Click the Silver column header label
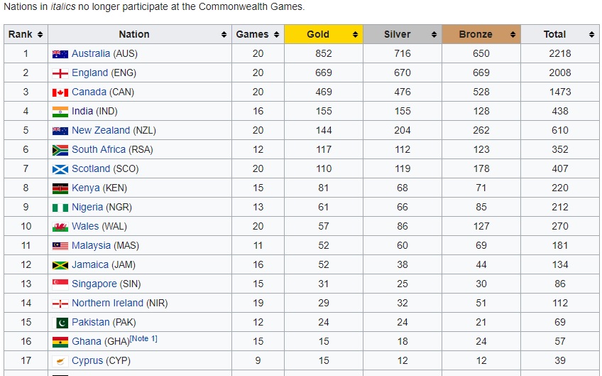Screen dimensions: 602x376 coord(397,34)
